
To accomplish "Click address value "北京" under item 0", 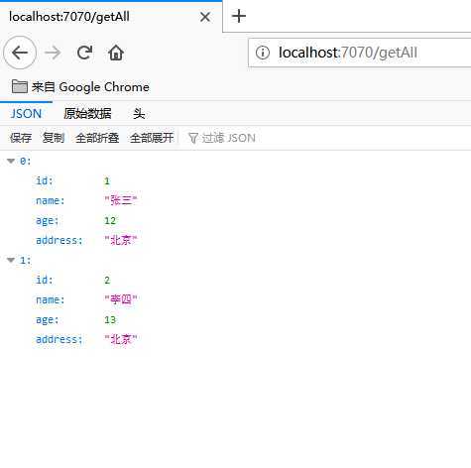I will [121, 240].
